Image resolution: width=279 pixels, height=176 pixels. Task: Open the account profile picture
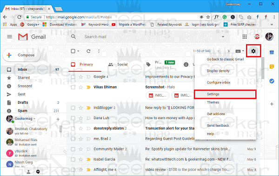269,37
